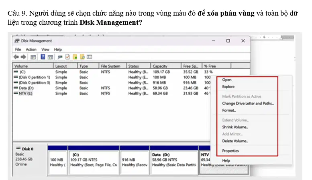Click the greyed Add Mirror... entry
312x180 pixels.
coord(232,134)
